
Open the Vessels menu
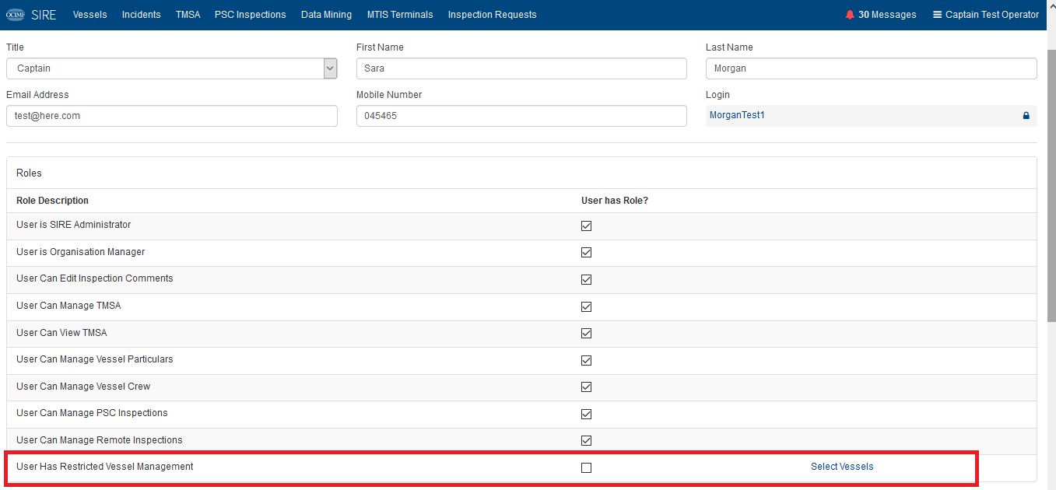90,15
